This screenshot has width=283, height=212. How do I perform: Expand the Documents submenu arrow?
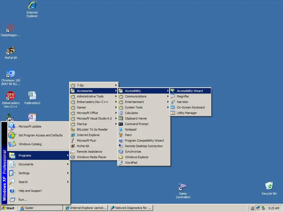pyautogui.click(x=68, y=164)
